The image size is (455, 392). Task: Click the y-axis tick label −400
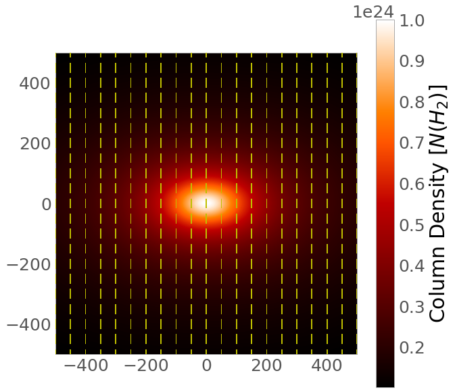[28, 325]
